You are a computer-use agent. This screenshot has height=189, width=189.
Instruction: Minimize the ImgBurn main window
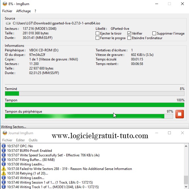click(157, 4)
